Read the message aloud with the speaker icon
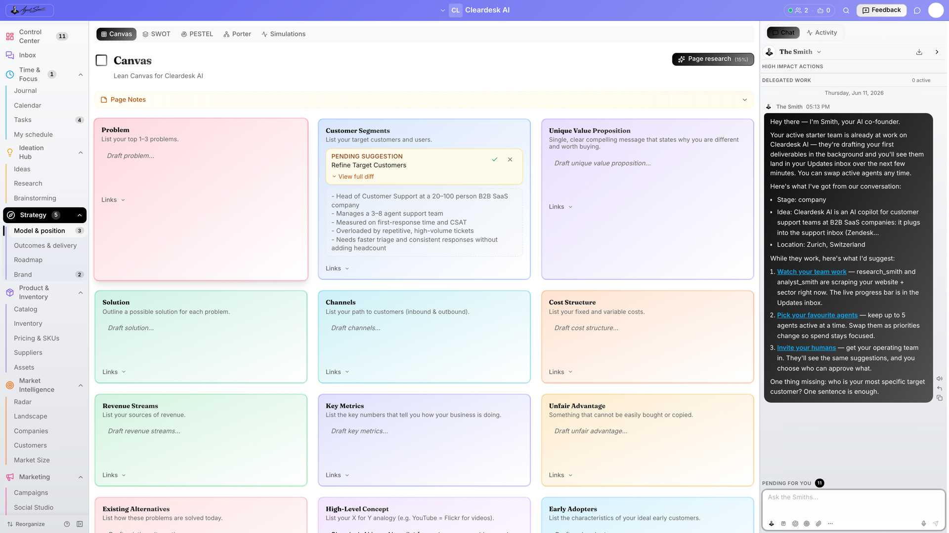The height and width of the screenshot is (533, 949). [x=940, y=379]
